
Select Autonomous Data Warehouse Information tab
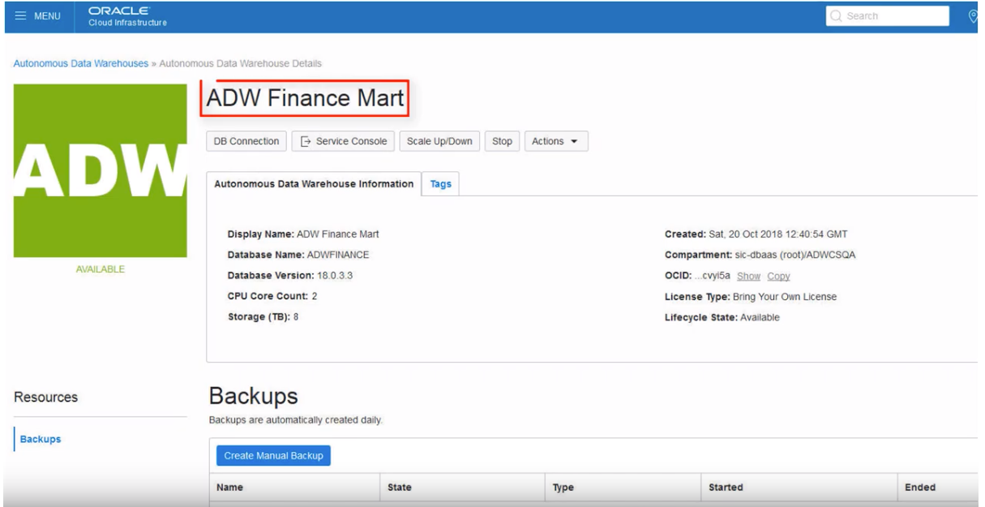(x=314, y=184)
